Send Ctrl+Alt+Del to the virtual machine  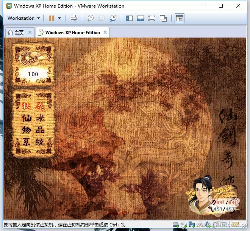click(74, 18)
